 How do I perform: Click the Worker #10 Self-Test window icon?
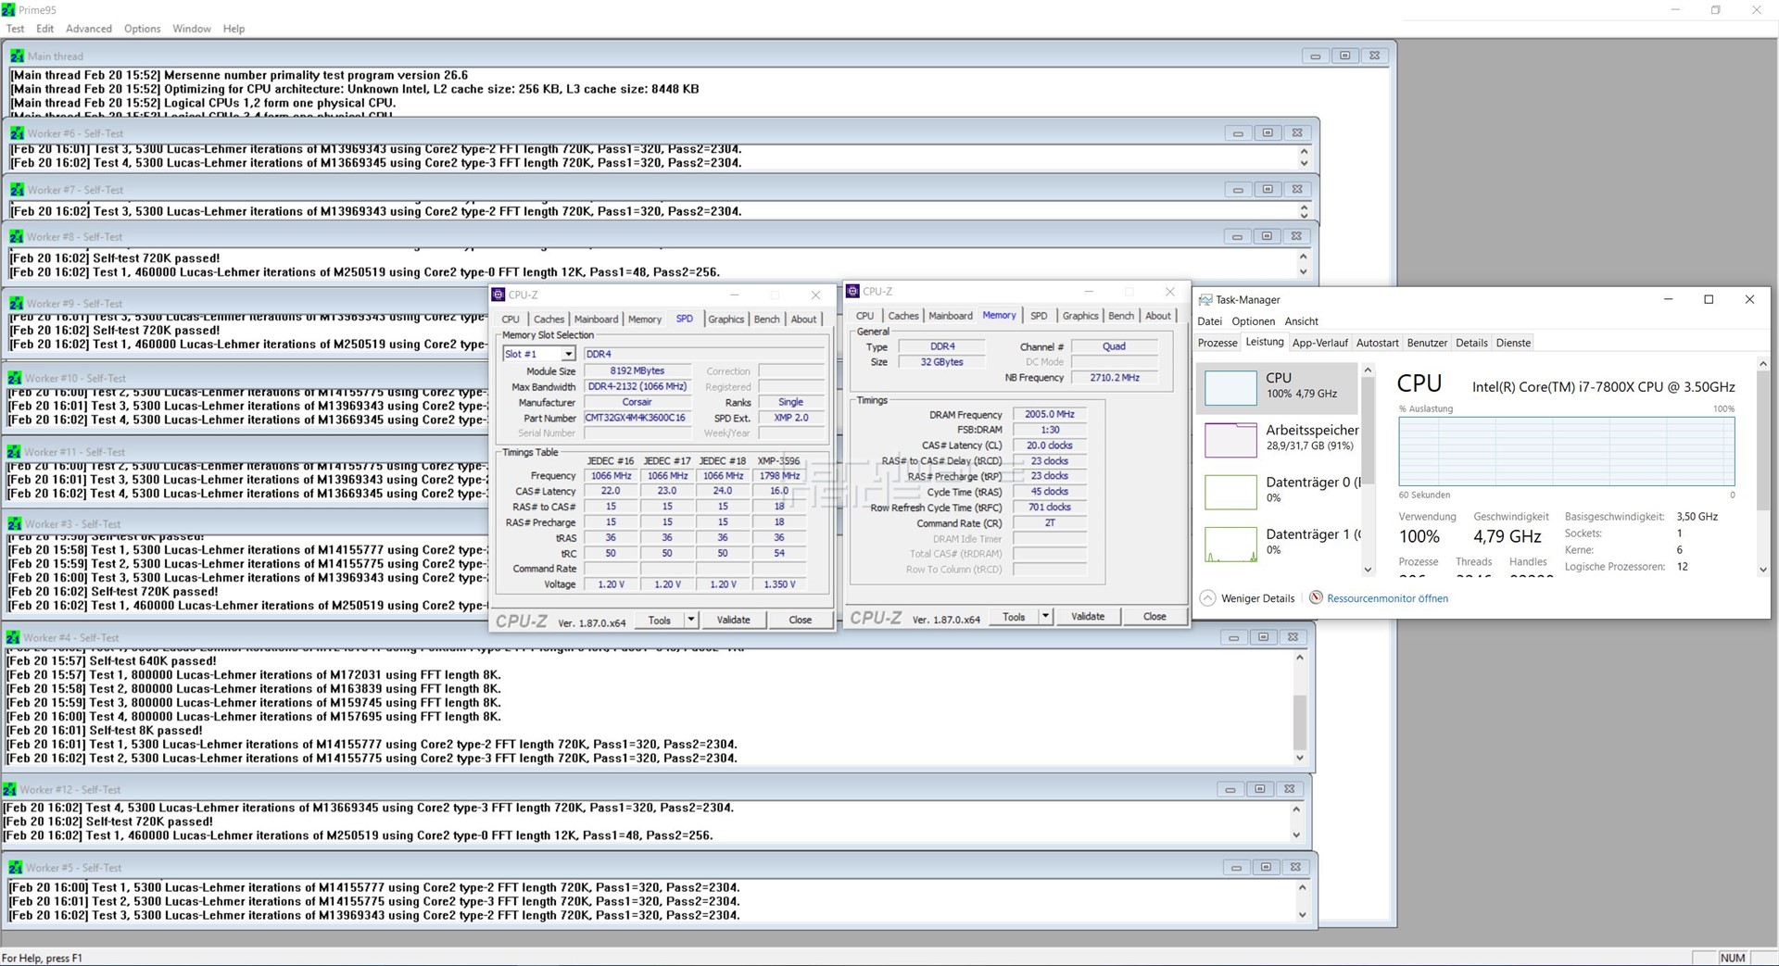(14, 378)
